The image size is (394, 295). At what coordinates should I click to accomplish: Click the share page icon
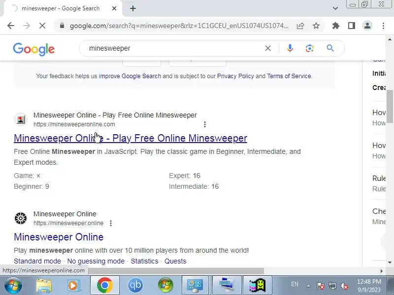(x=300, y=26)
